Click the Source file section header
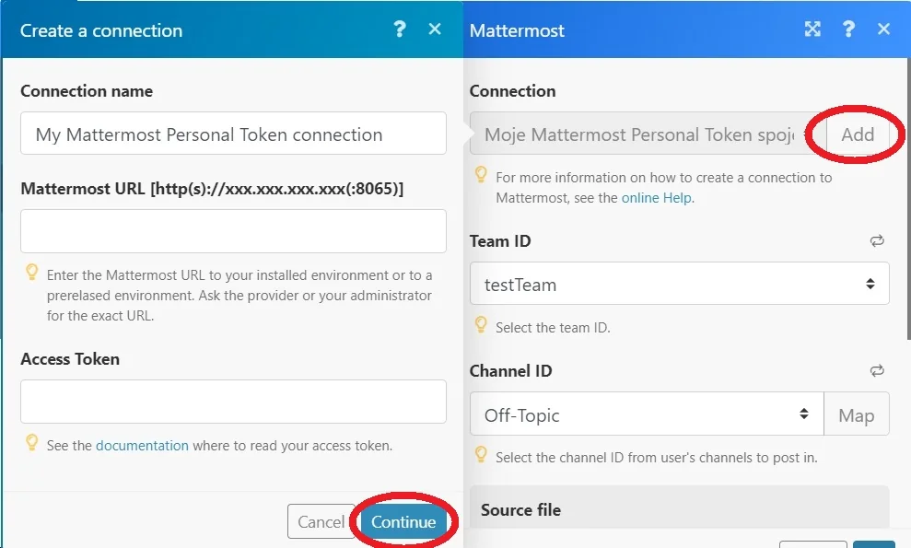The image size is (911, 548). pyautogui.click(x=679, y=507)
